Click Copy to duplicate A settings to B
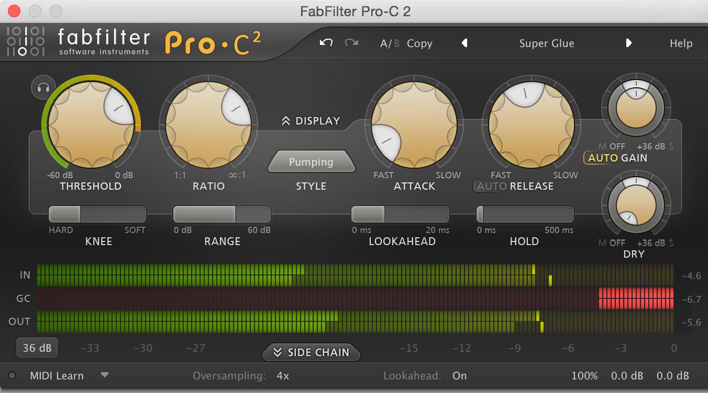This screenshot has height=393, width=708. point(419,43)
